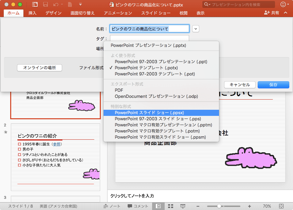Click the zoom out minus button
293x210 pixels.
(x=198, y=206)
